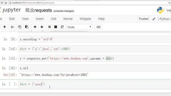Click the r.url input cell
This screenshot has width=171, height=96.
coord(95,68)
